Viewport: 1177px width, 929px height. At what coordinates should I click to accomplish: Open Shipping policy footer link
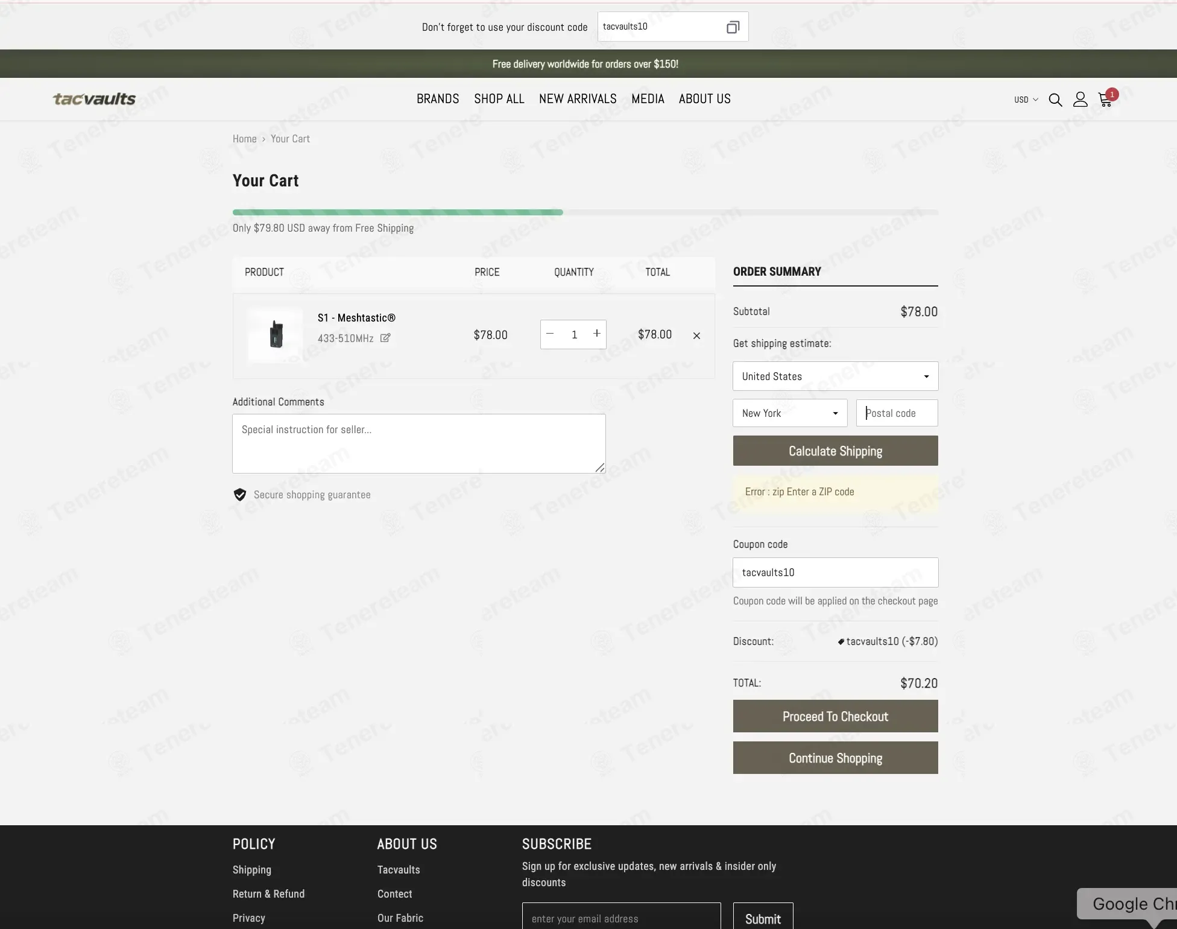(252, 870)
